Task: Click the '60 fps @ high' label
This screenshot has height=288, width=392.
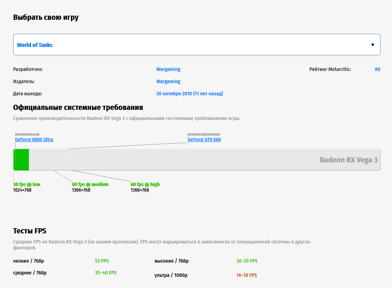Action: pyautogui.click(x=145, y=184)
